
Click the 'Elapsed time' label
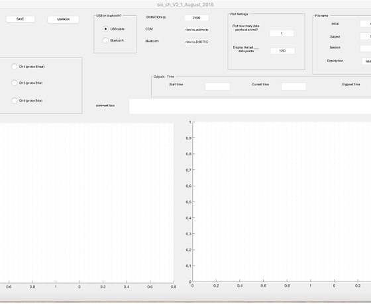[x=351, y=85]
